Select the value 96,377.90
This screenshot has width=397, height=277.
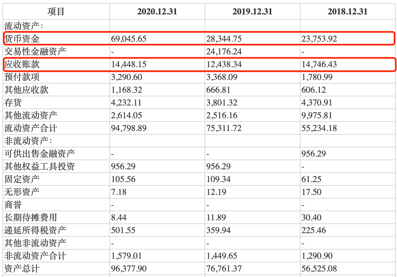129,268
